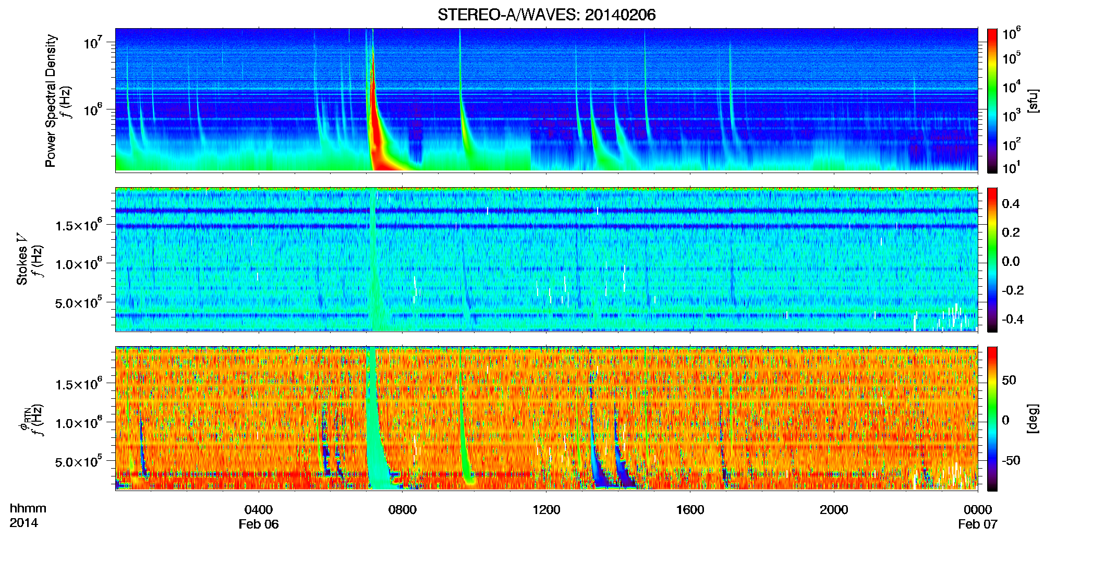Click the 2000 time tick label
Viewport: 1093px width, 563px height.
tap(834, 510)
